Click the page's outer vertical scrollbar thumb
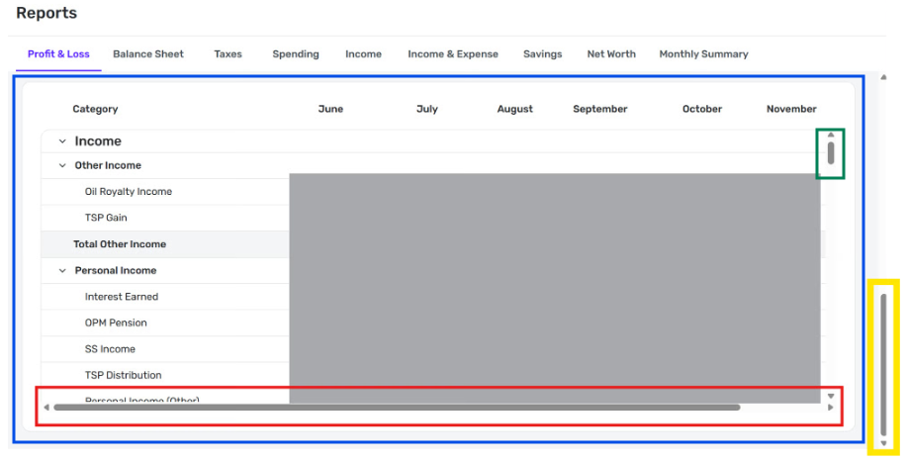The image size is (908, 462). point(883,365)
